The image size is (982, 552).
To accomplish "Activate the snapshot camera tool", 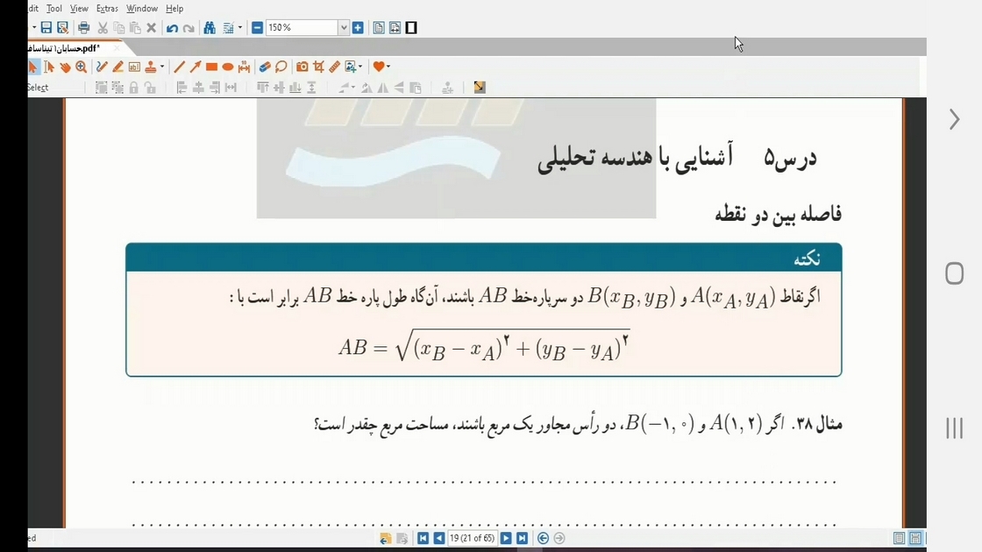I will (302, 67).
